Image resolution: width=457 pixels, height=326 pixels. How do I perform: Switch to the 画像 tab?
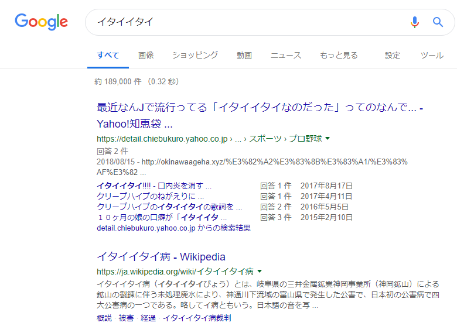point(146,55)
